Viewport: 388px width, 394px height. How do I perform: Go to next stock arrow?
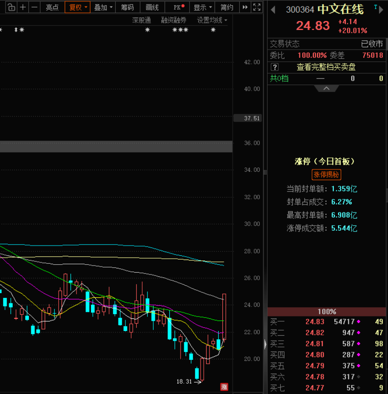[381, 10]
